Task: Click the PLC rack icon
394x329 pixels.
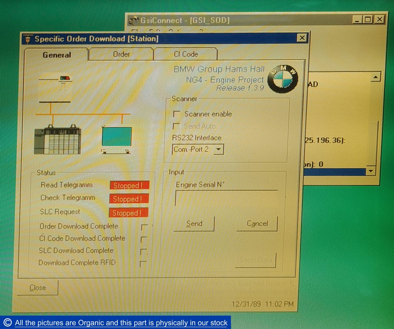Action: coord(57,141)
